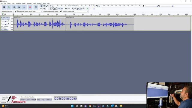Click the Audio Track #1 clip title
Viewport: 192px width, 108px height.
click(x=18, y=17)
